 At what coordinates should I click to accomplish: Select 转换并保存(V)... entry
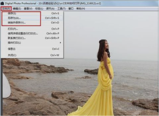32,23
